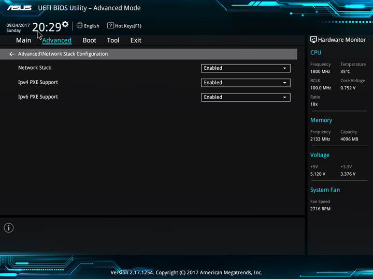Click the back arrow in the breadcrumb bar
This screenshot has width=373, height=279.
12,54
